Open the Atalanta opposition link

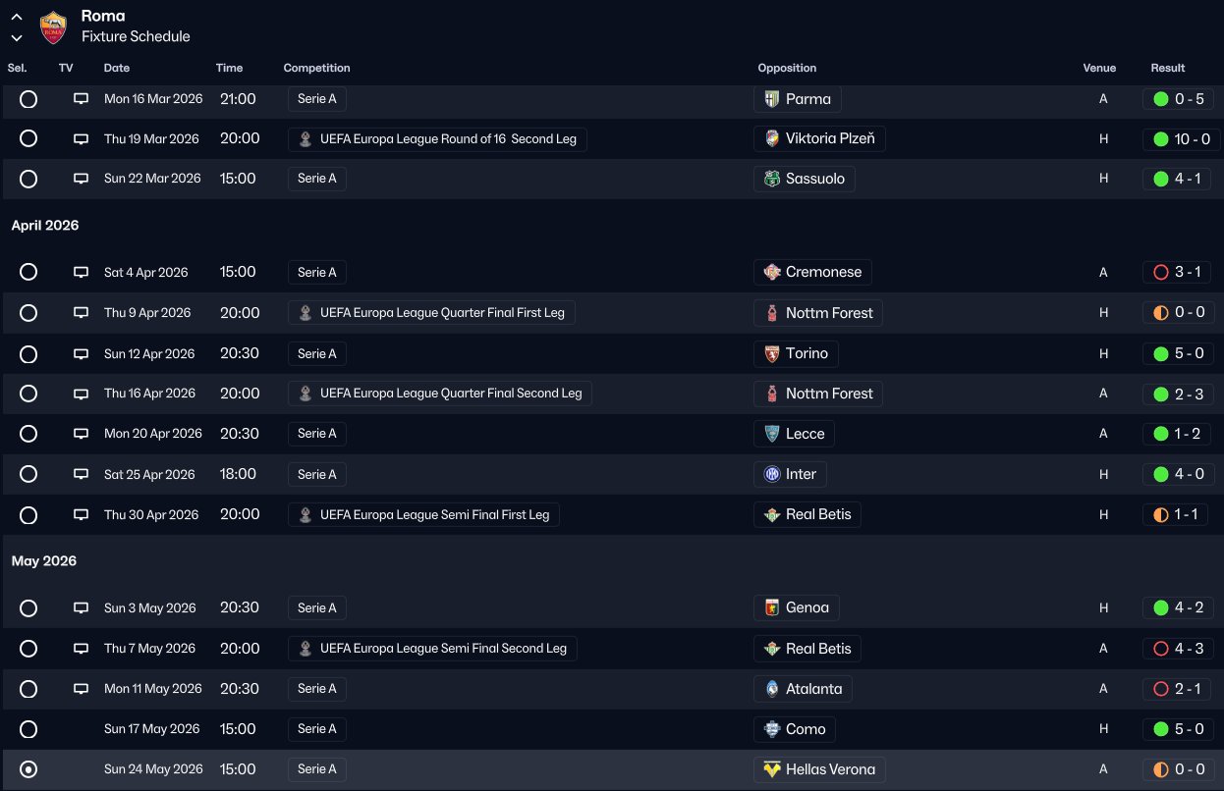click(813, 689)
